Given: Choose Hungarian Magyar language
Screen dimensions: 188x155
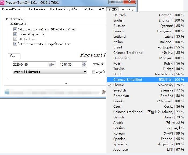Looking at the screenshot, I should click(x=147, y=58).
